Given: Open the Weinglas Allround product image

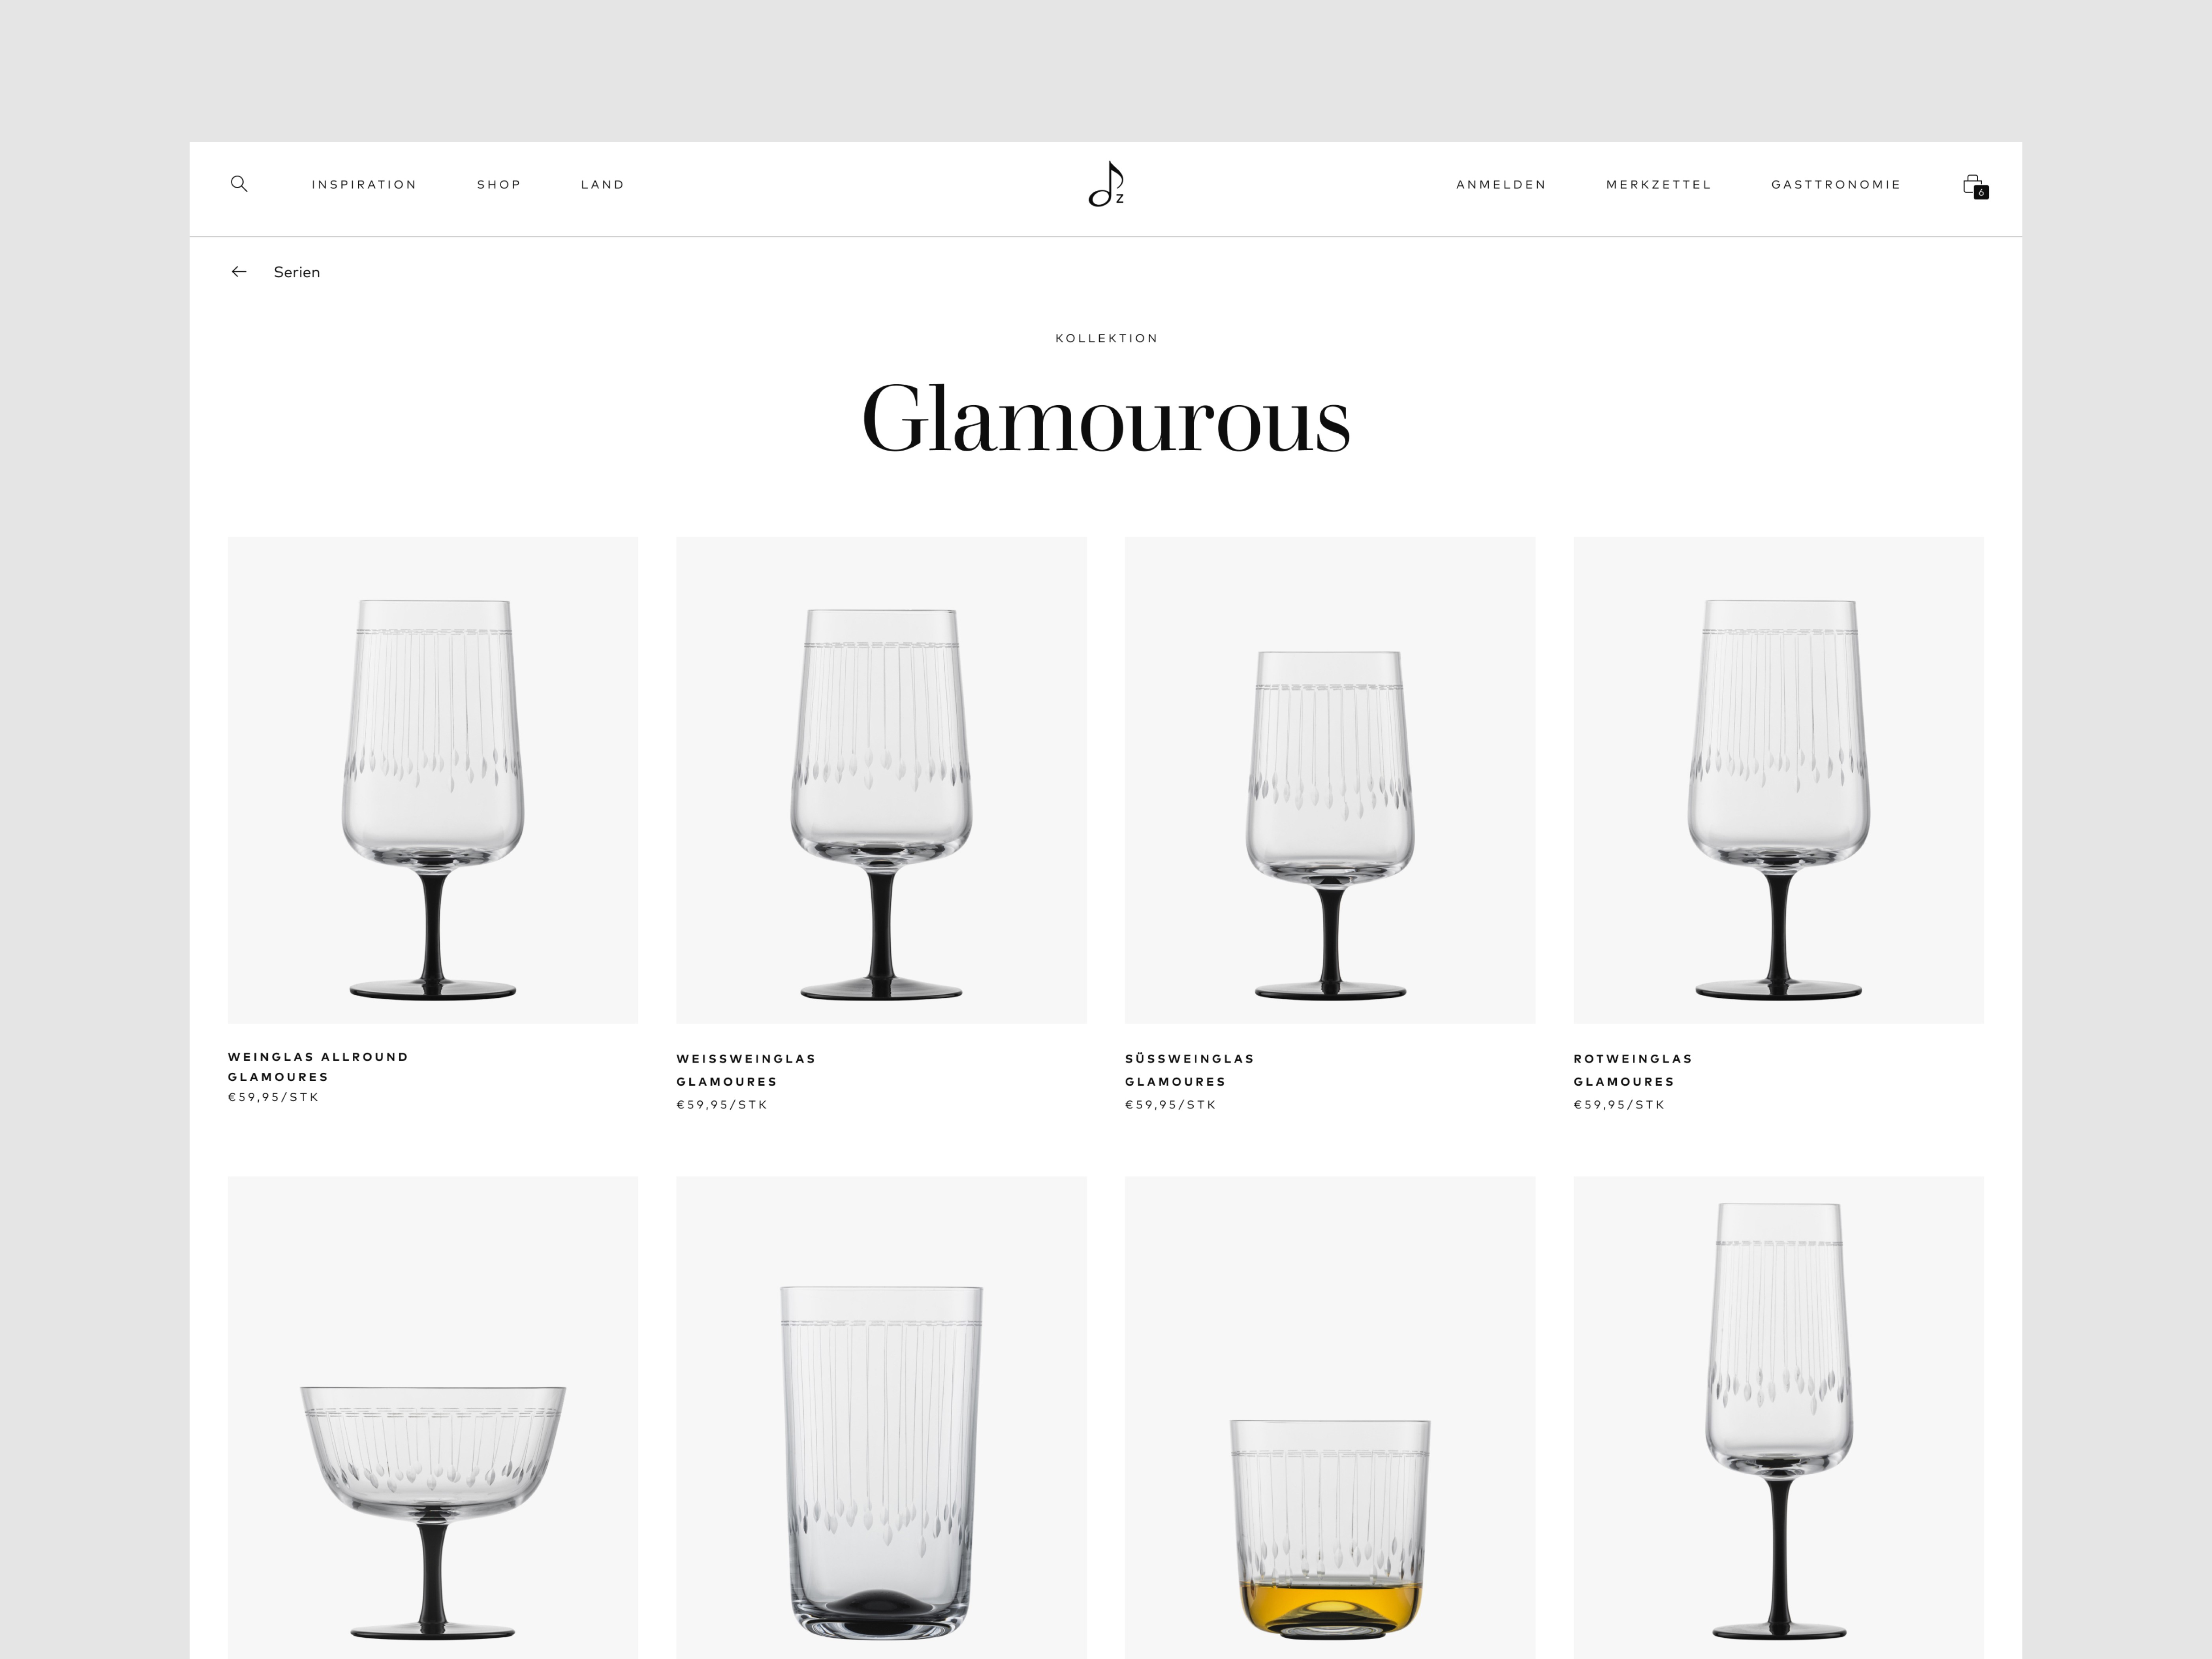Looking at the screenshot, I should pyautogui.click(x=433, y=780).
